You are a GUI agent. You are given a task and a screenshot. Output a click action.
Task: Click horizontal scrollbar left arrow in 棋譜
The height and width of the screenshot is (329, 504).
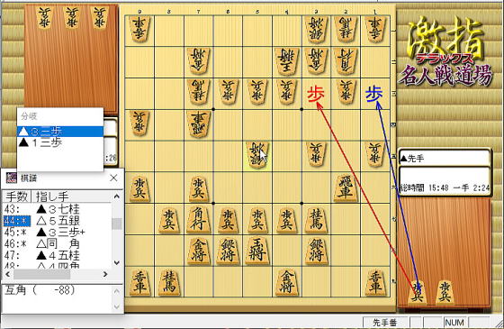point(8,274)
